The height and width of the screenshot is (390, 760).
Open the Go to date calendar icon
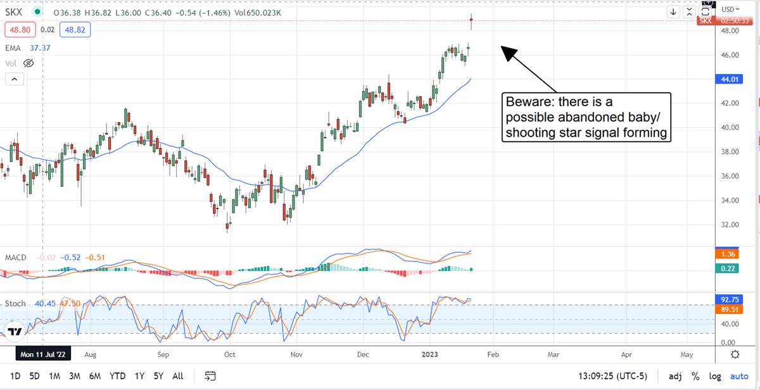[210, 375]
